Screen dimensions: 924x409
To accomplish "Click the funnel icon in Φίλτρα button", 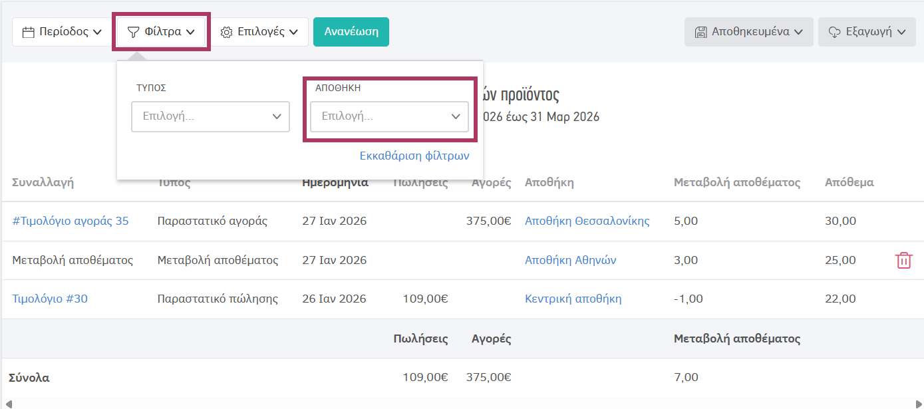I will pyautogui.click(x=134, y=32).
